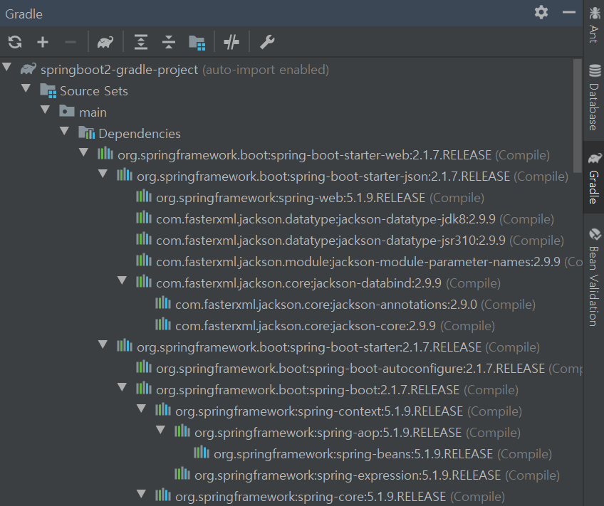Click the Gradle panel title
This screenshot has height=506, width=604.
[24, 14]
